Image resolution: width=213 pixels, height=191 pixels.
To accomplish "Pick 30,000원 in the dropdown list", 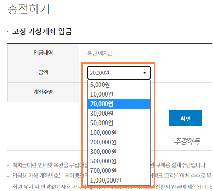I will [x=119, y=114].
